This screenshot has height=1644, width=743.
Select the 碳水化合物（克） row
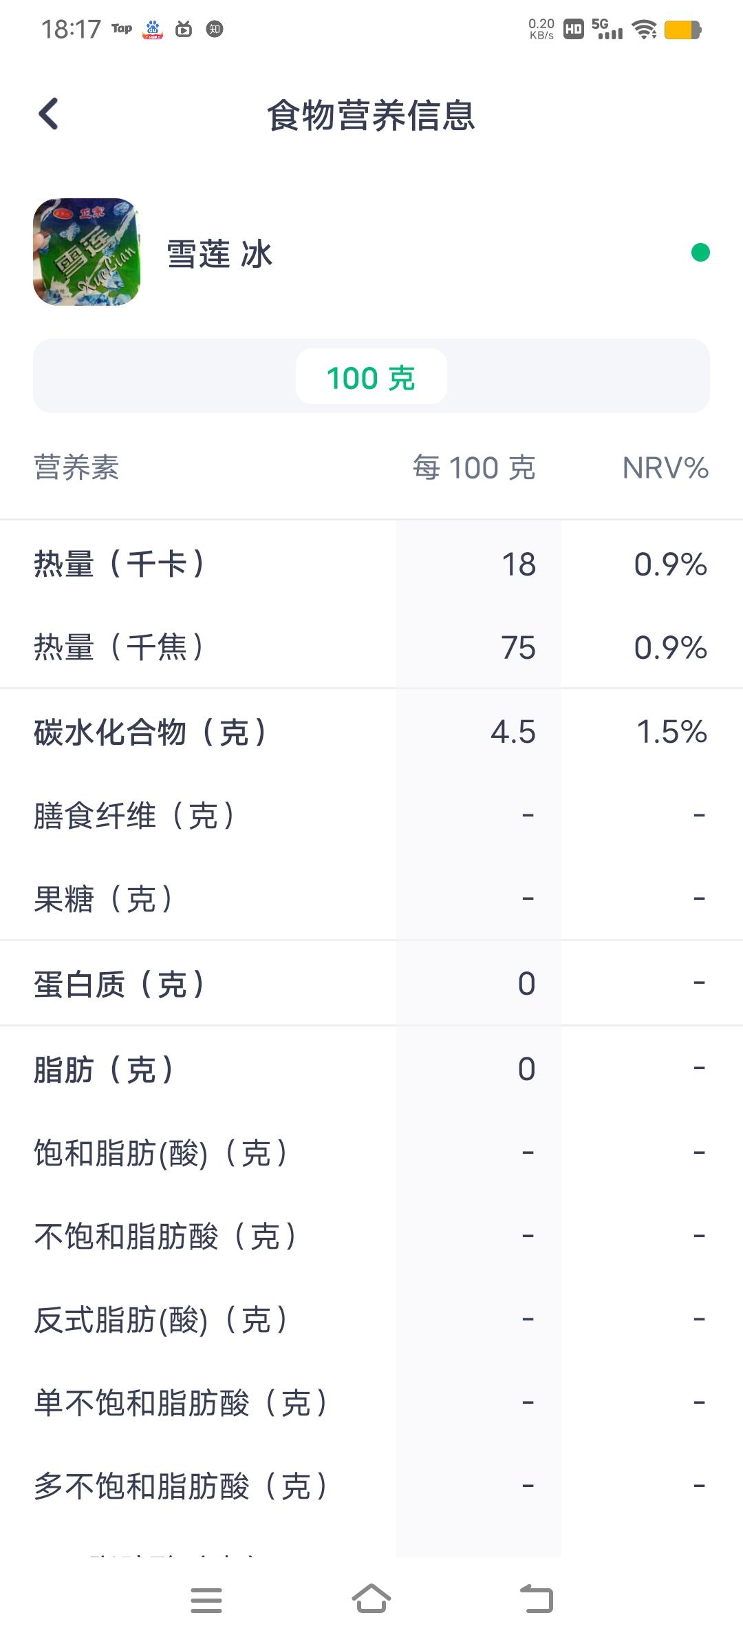click(371, 732)
